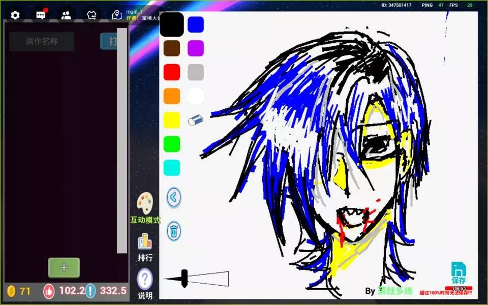Click the 106.5% storage progress bar
Screen dimensions: 488x305
click(x=459, y=289)
